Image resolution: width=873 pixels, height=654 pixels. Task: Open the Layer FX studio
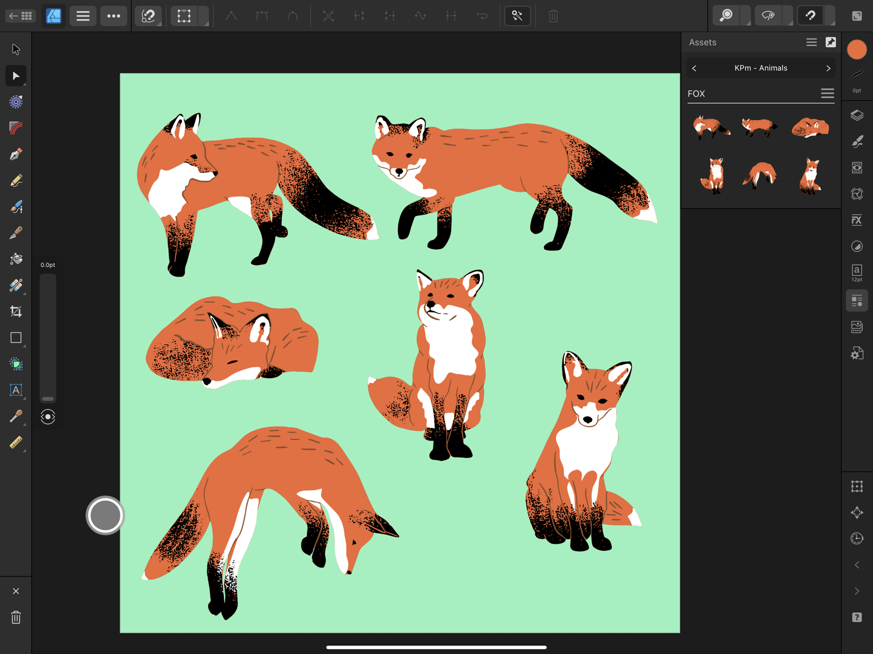pyautogui.click(x=857, y=220)
